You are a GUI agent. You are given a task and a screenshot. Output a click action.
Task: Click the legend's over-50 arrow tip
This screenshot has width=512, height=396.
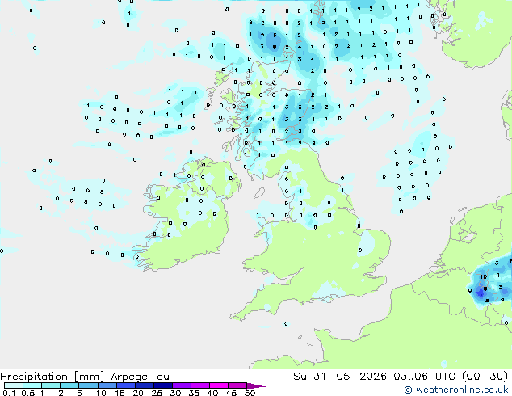click(x=256, y=385)
